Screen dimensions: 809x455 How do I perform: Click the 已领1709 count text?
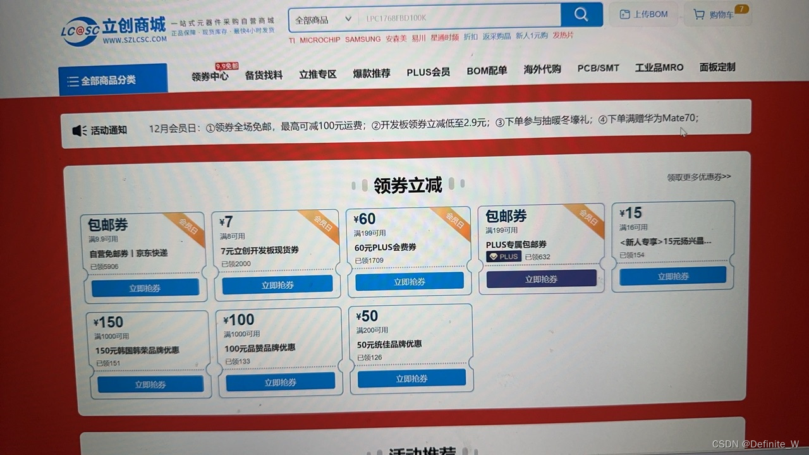tap(368, 260)
